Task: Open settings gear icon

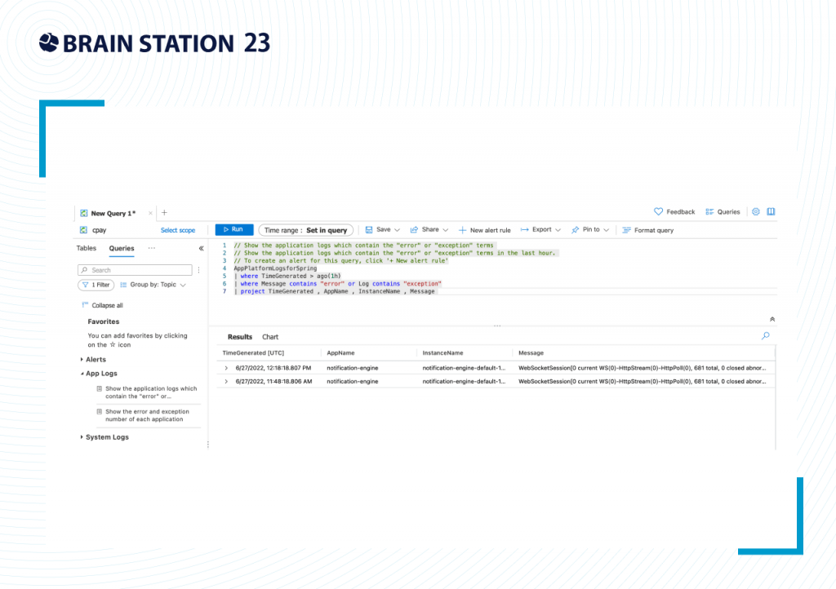Action: [x=755, y=211]
